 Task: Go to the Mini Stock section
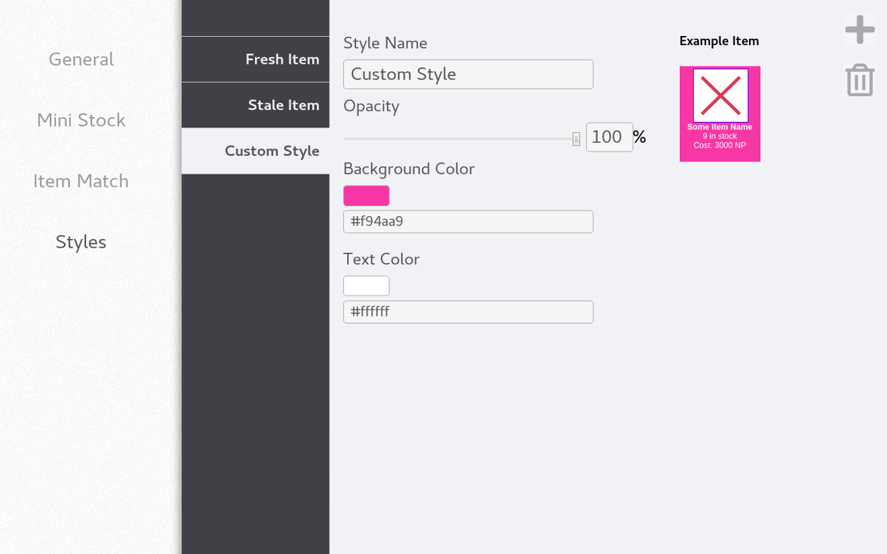(x=81, y=120)
